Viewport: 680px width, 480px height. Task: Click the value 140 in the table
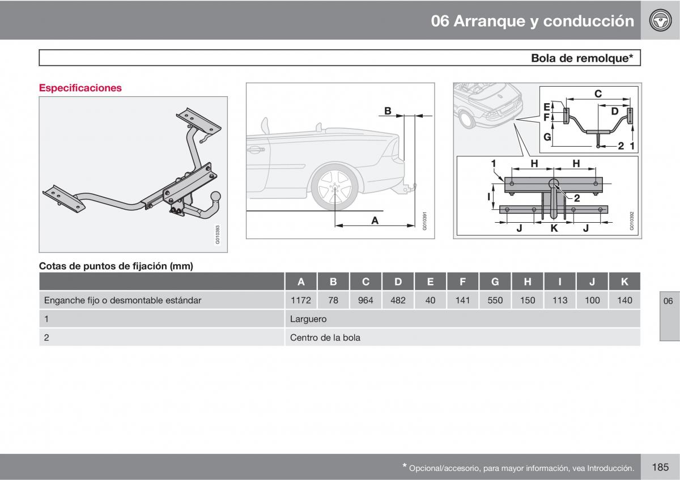coord(624,300)
